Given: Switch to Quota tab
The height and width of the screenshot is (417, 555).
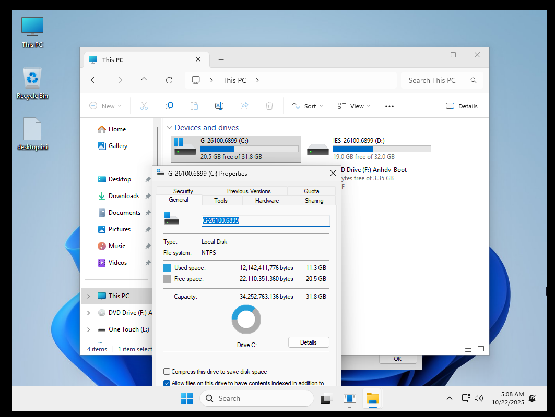Looking at the screenshot, I should (x=312, y=191).
